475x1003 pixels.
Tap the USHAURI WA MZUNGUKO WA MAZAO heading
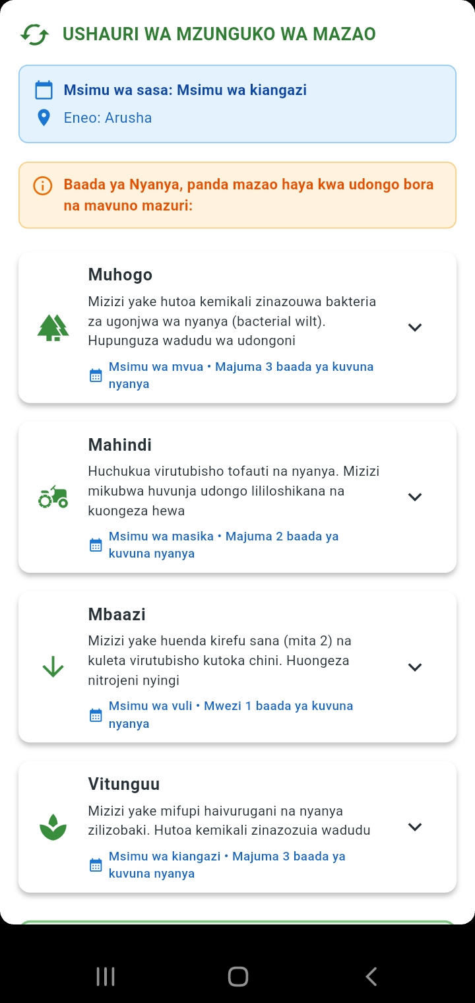[x=219, y=34]
